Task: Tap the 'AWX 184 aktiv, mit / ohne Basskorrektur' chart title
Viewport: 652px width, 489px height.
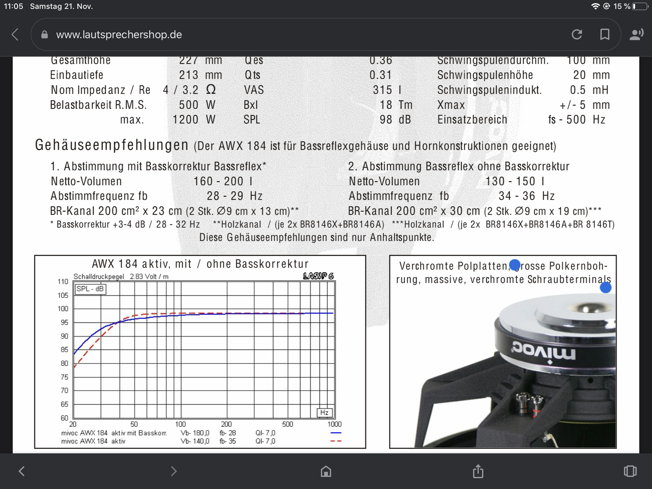Action: 200,264
